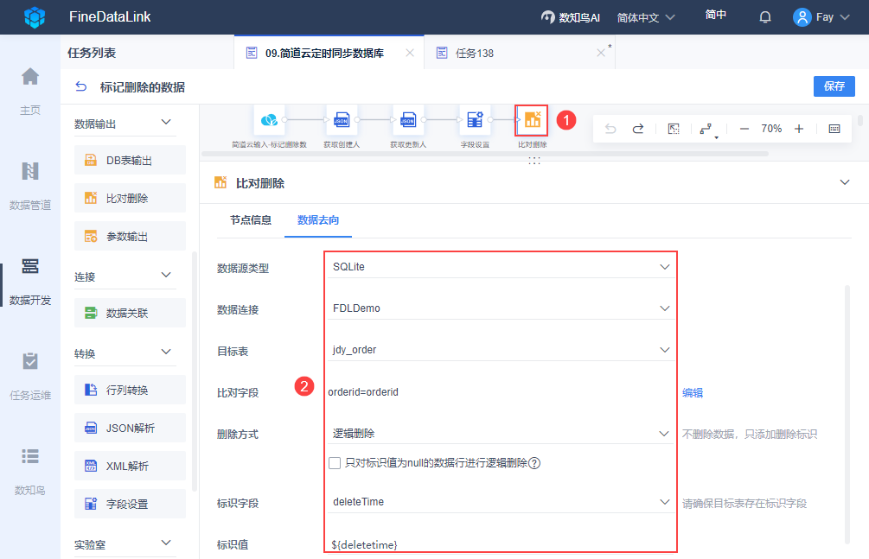This screenshot has width=869, height=559.
Task: Add the 行列转换 operator
Action: point(130,390)
